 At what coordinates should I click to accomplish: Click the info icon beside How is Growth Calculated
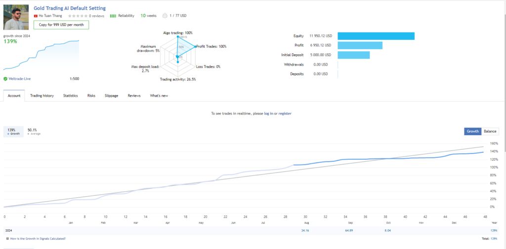7,239
